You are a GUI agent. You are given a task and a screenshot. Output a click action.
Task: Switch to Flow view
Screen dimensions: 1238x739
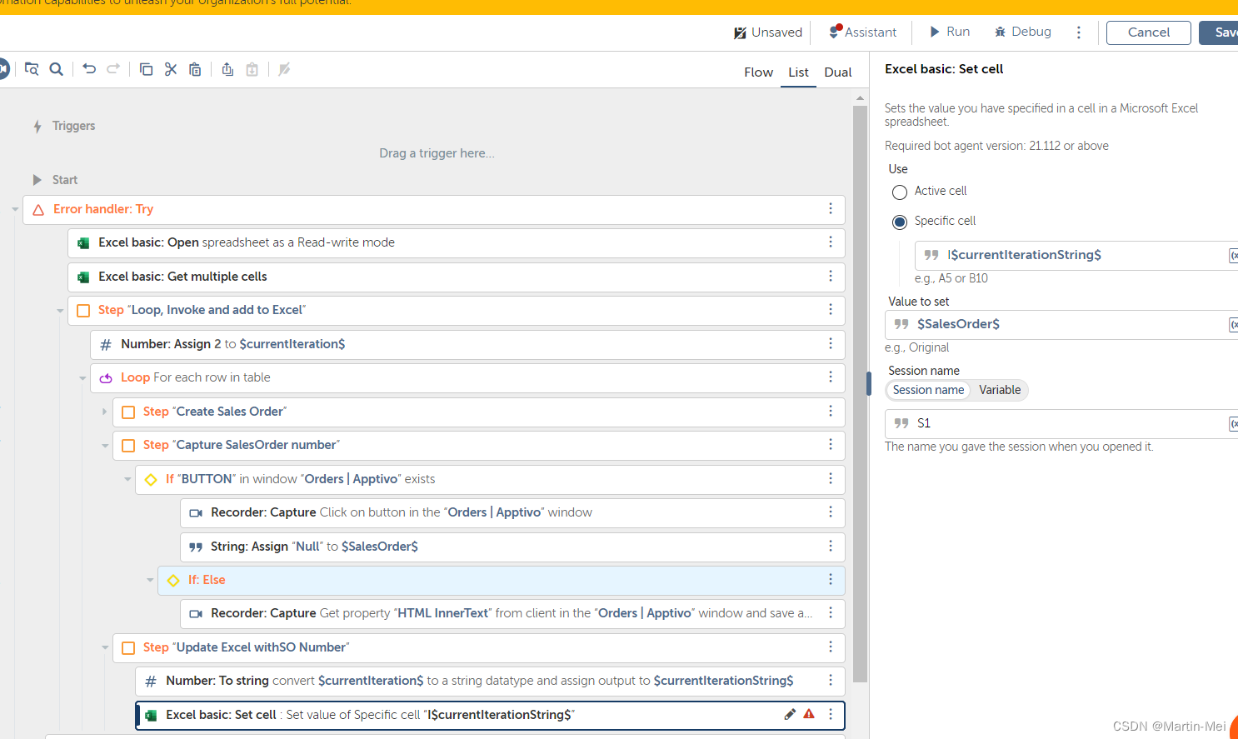pos(758,72)
